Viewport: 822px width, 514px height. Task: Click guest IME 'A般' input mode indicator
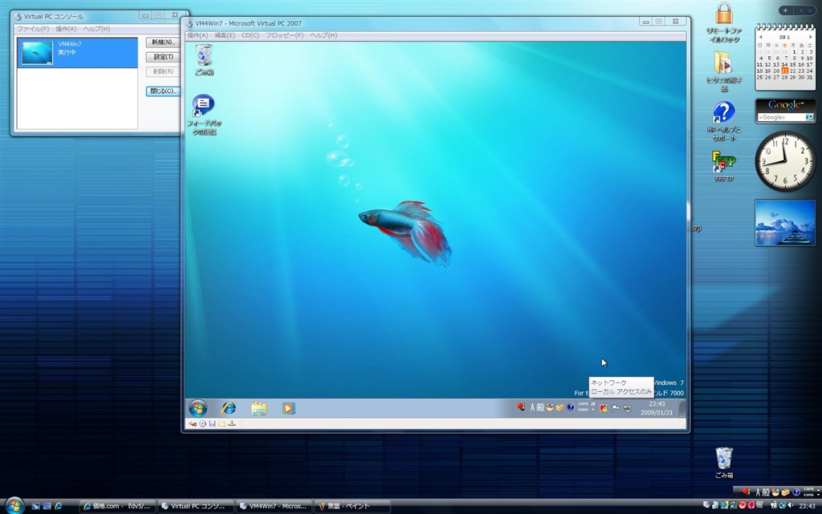tap(537, 407)
